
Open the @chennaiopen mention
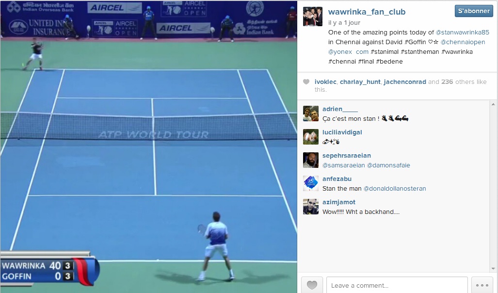(463, 42)
